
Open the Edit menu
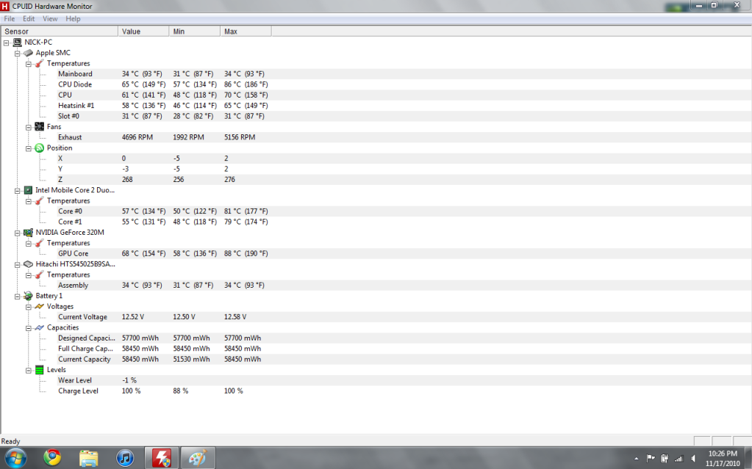29,18
